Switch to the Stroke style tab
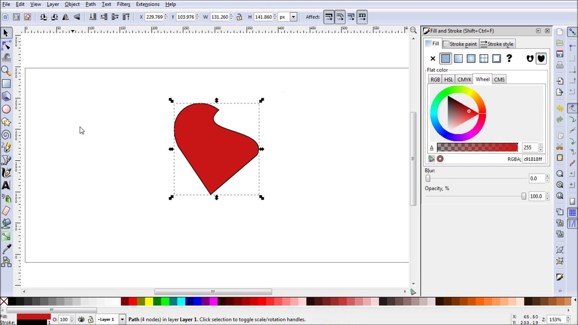578x325 pixels. coord(497,44)
